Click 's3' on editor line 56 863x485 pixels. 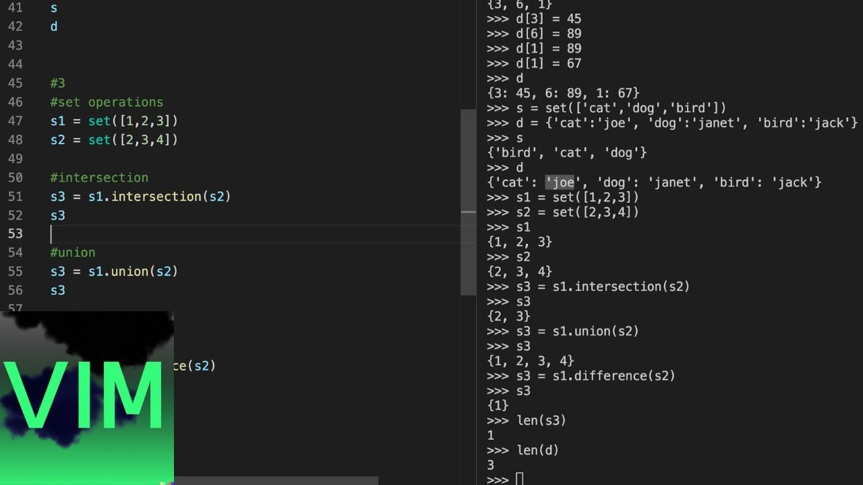[x=57, y=290]
